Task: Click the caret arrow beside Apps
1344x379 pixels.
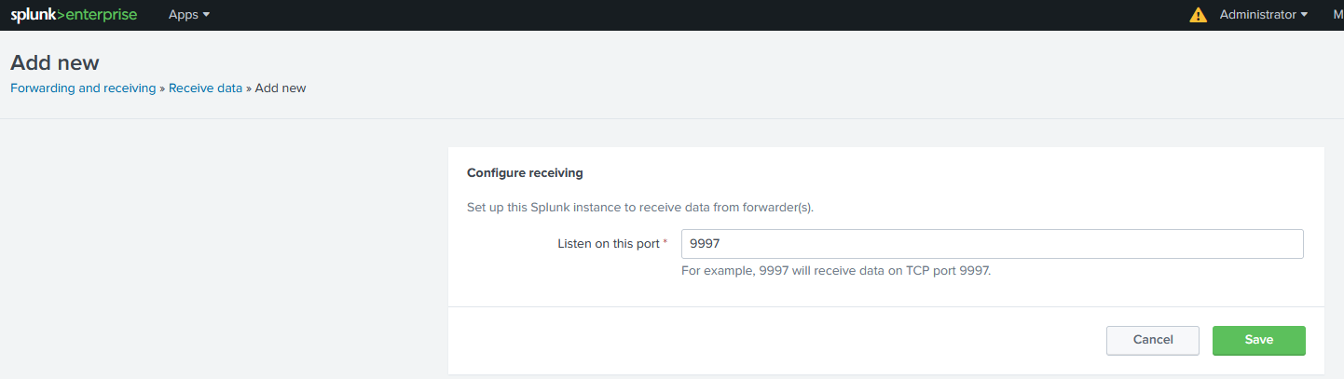Action: coord(206,15)
